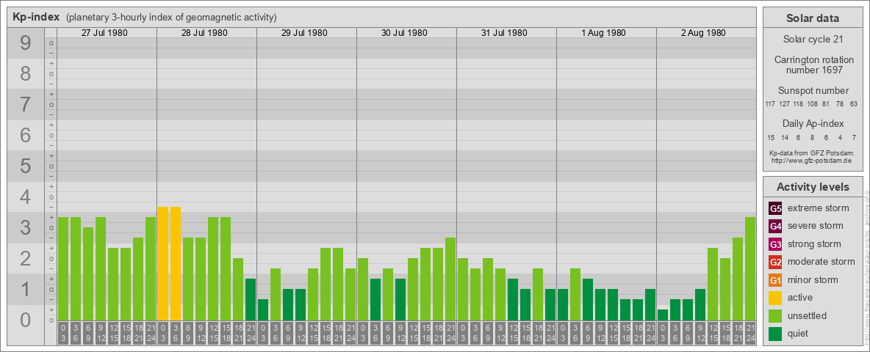Click the G4 severe storm badge
The image size is (870, 352).
775,226
